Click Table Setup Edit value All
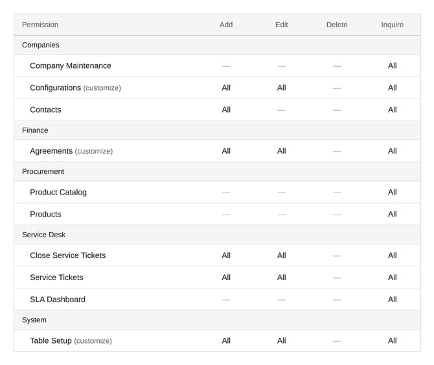 click(282, 340)
